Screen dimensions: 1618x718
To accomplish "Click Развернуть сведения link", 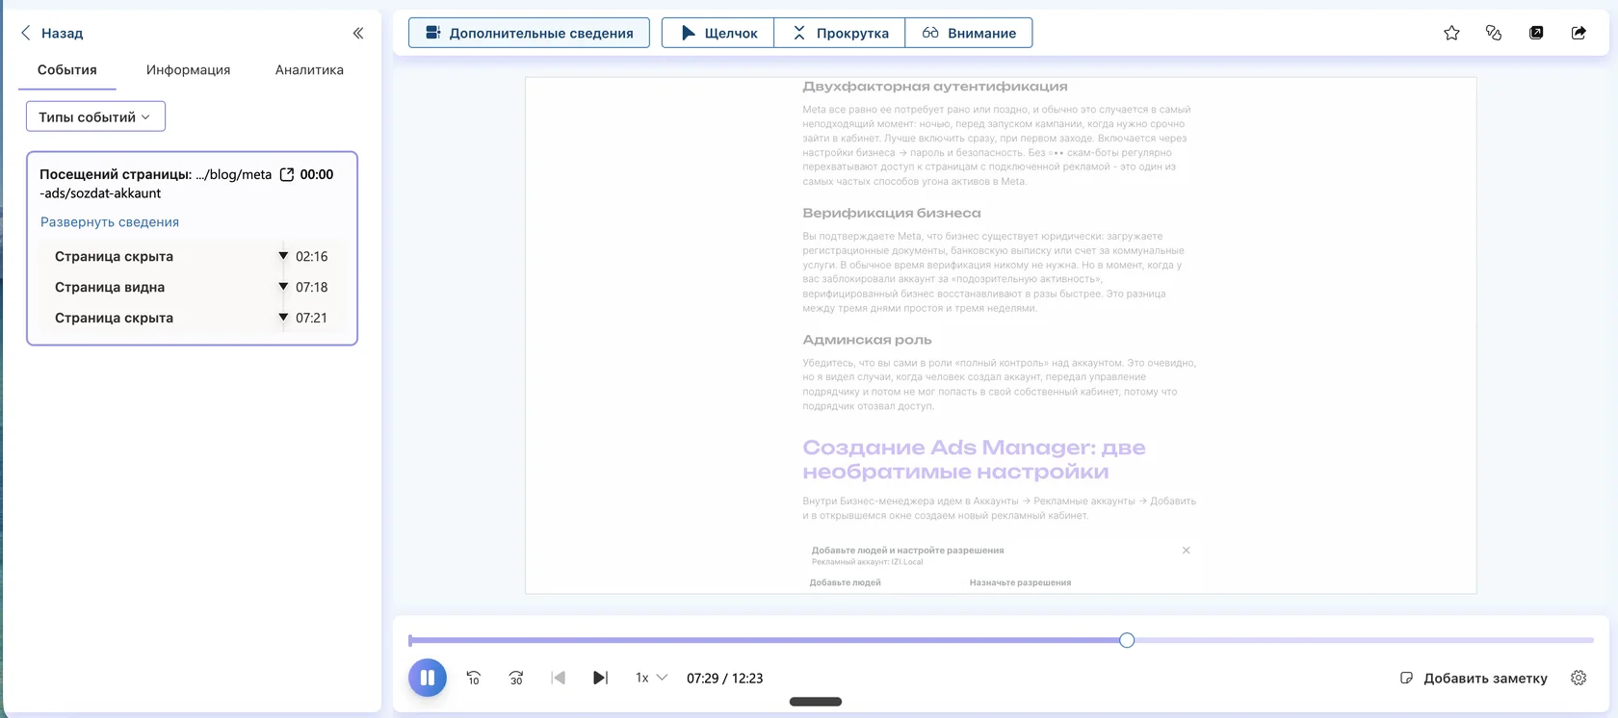I will coord(110,221).
